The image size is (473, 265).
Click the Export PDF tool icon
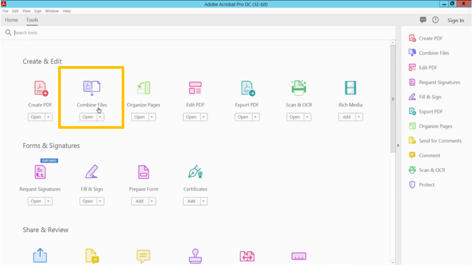click(248, 88)
